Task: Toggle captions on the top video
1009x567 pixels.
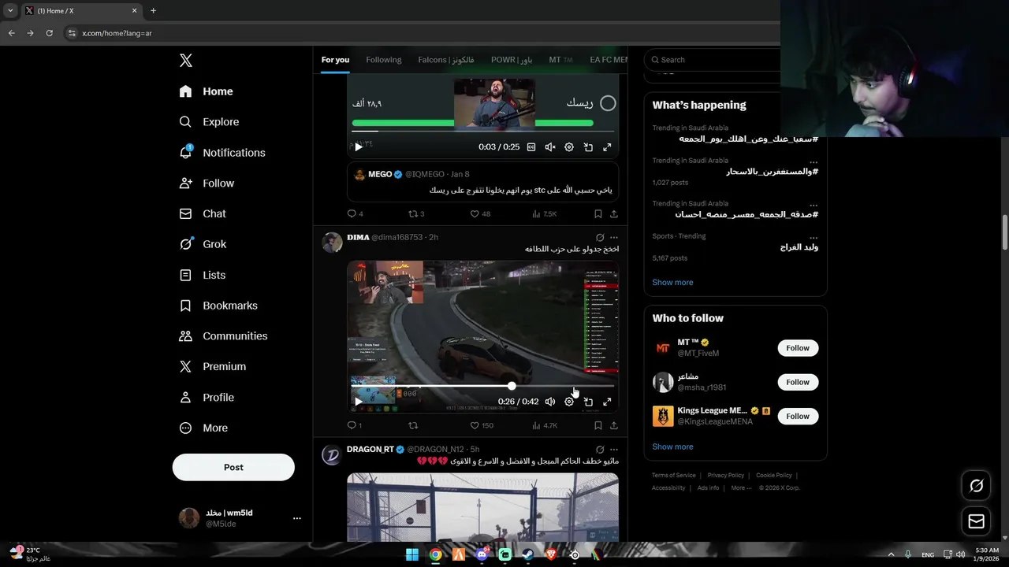Action: point(531,147)
